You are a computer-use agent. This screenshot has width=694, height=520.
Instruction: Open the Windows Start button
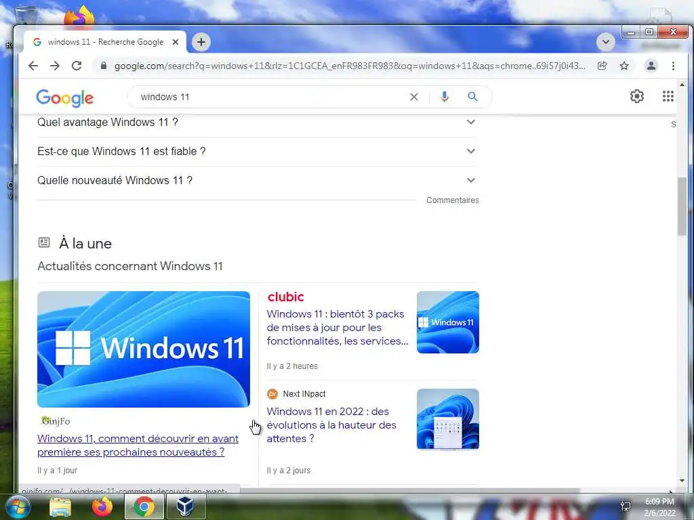pos(18,506)
